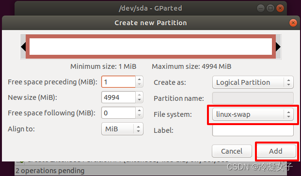The width and height of the screenshot is (301, 176).
Task: Click the right arrow of partition resize bar
Action: pos(278,47)
